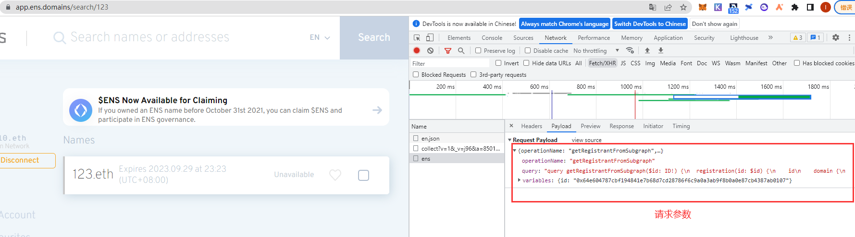Open DevTools settings gear
Screen dimensions: 855x237
(x=835, y=37)
